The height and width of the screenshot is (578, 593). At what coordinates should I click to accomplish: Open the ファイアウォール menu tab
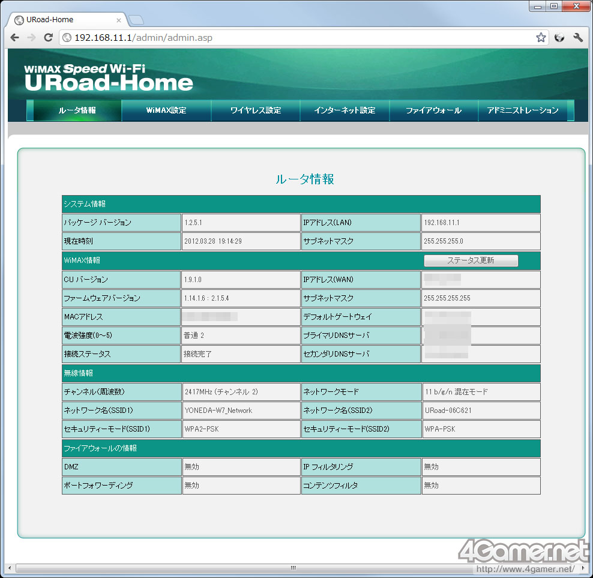(x=434, y=110)
